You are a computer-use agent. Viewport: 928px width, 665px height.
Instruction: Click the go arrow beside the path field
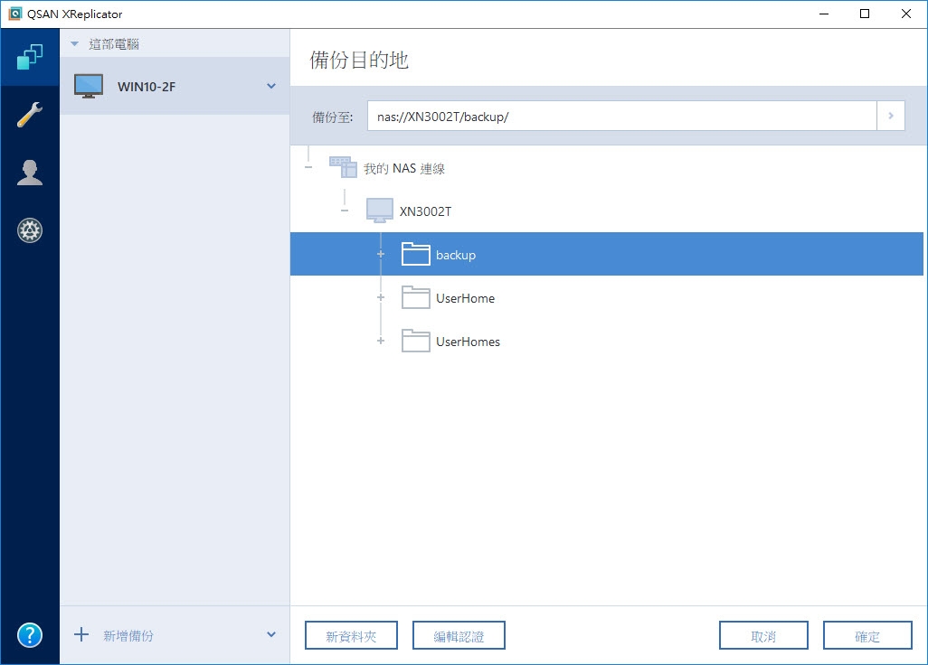tap(891, 116)
